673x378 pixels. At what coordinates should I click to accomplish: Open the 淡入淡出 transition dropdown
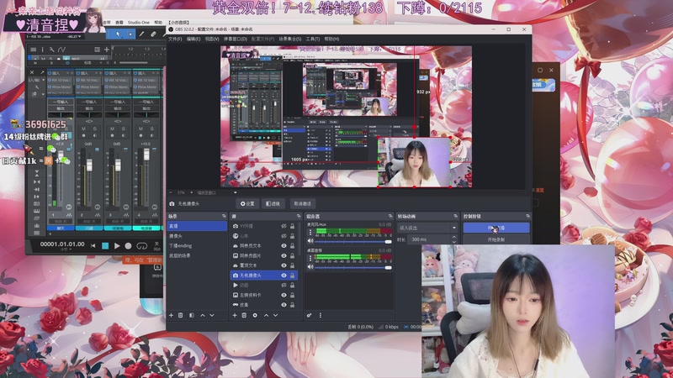pyautogui.click(x=427, y=228)
